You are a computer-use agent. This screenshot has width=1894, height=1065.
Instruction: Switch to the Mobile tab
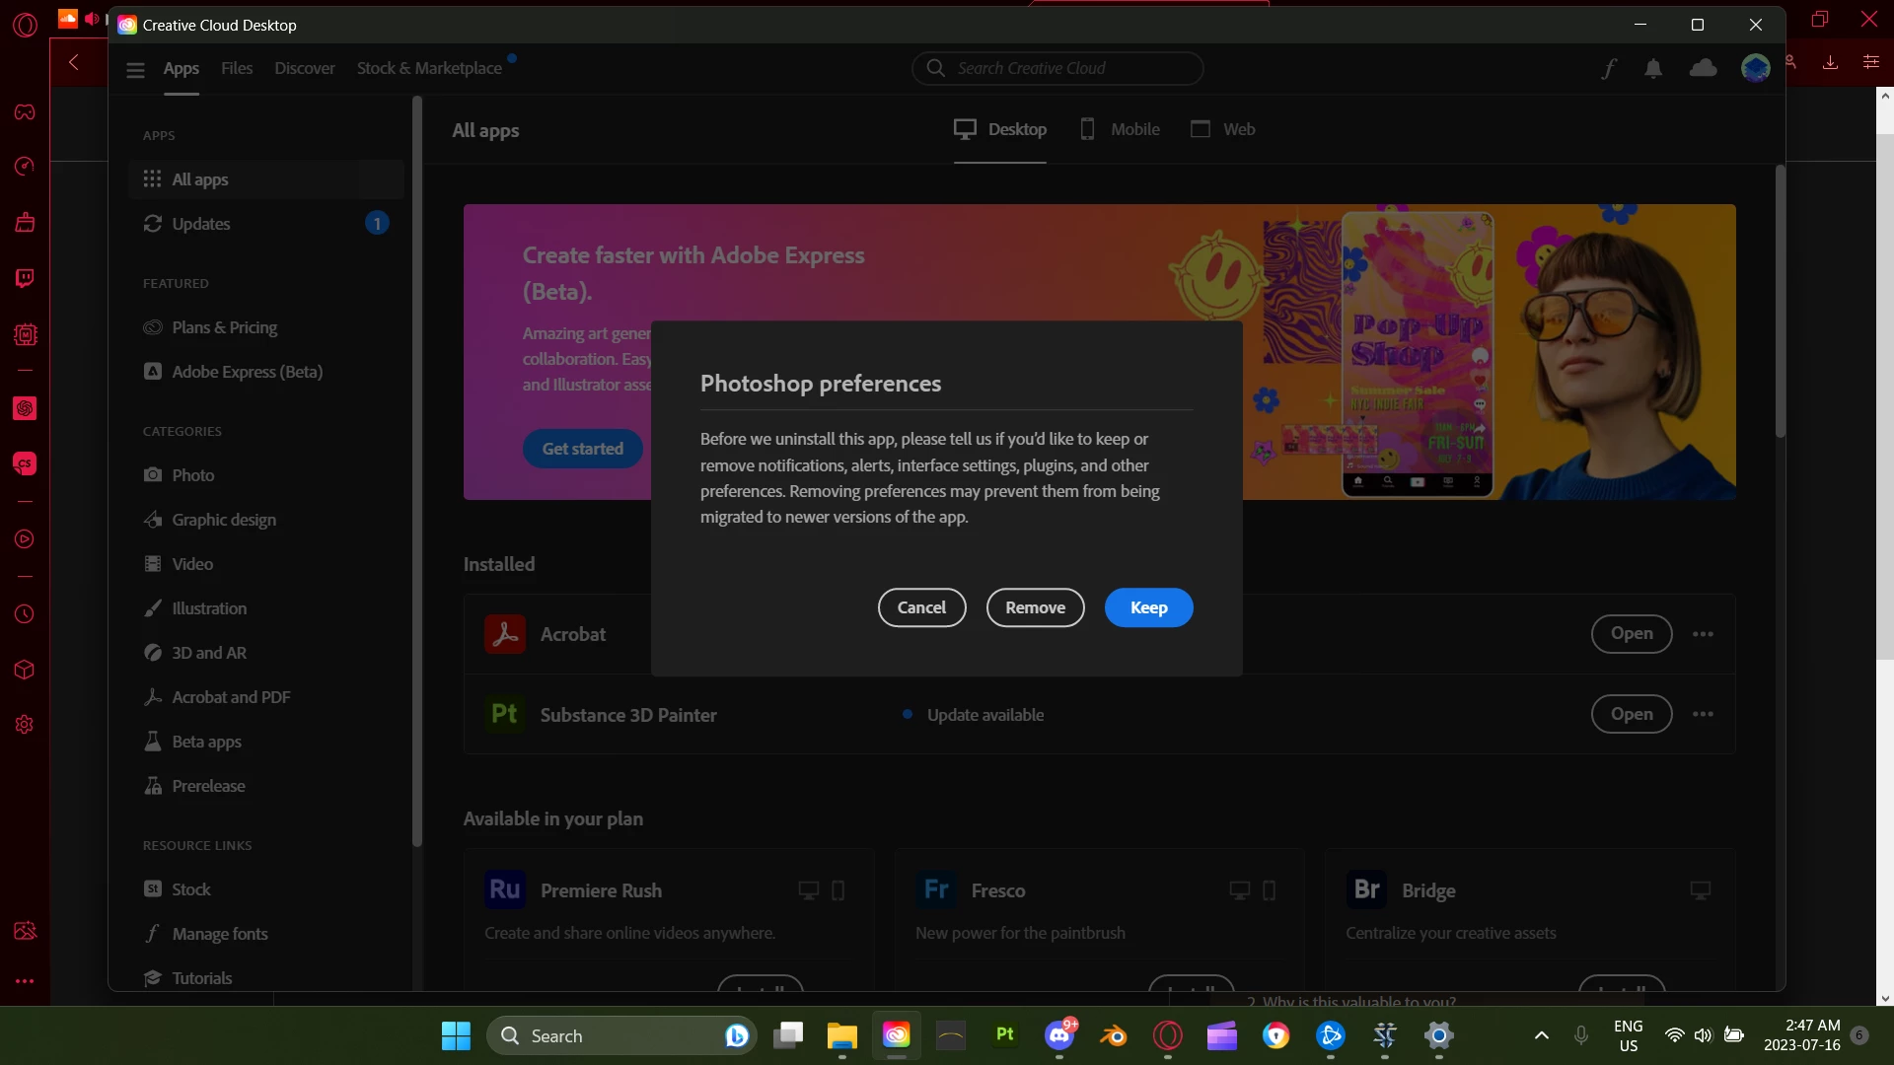coord(1120,129)
